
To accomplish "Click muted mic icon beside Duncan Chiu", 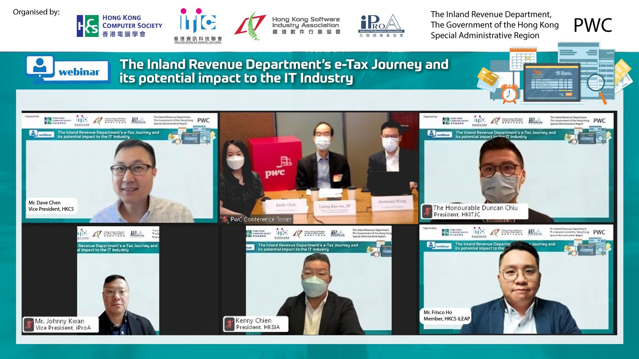I will click(x=427, y=211).
